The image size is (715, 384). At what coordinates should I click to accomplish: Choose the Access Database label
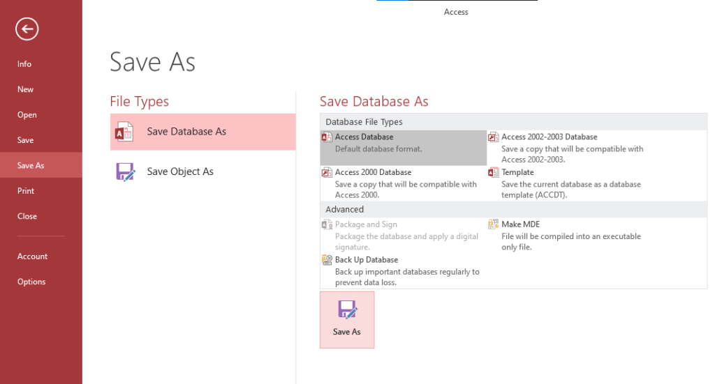[x=364, y=137]
